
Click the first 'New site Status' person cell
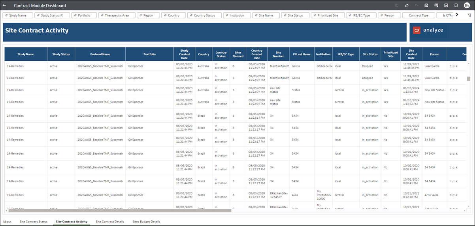point(434,90)
